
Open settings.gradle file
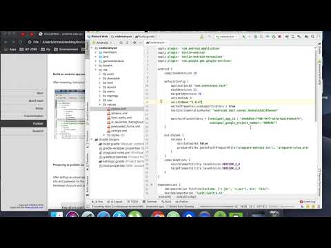(121, 161)
